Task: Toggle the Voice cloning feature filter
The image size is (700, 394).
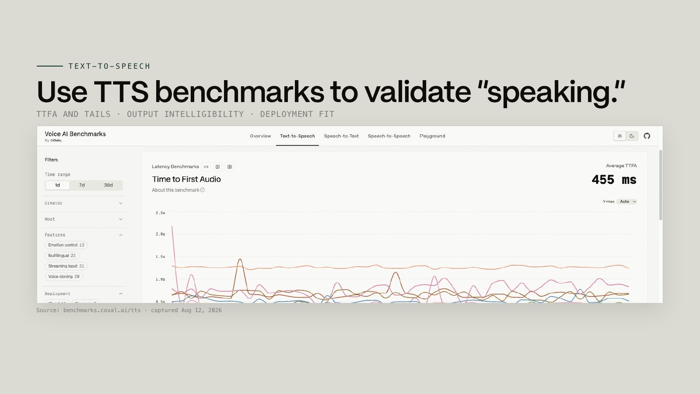Action: pos(64,277)
